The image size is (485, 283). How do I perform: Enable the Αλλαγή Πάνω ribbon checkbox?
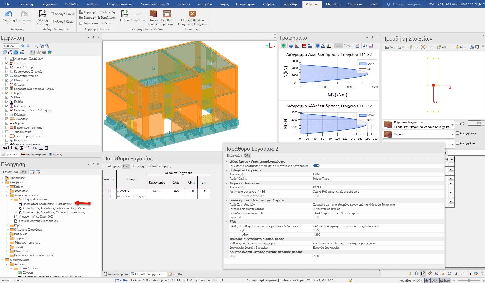pos(52,14)
